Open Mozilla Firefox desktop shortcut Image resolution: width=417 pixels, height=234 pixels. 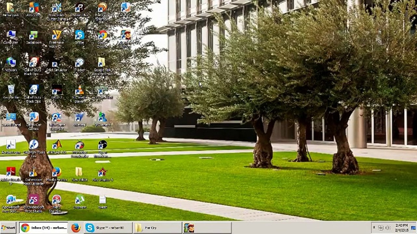click(x=57, y=174)
